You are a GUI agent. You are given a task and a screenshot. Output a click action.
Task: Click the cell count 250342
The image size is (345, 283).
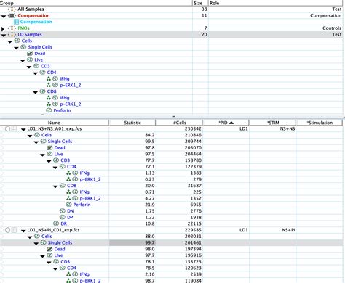click(x=193, y=129)
